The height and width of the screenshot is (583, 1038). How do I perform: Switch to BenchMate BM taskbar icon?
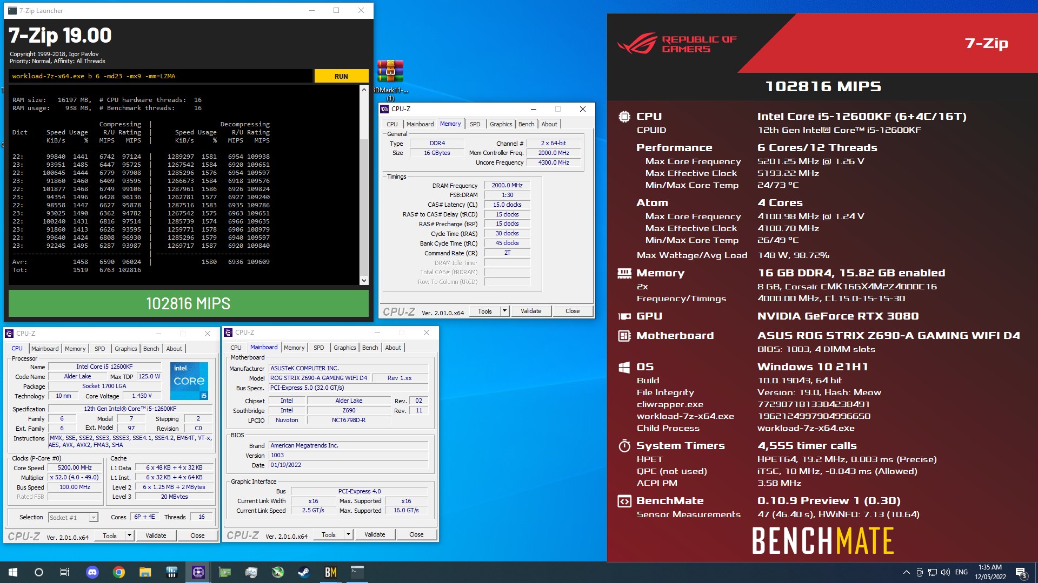[331, 572]
